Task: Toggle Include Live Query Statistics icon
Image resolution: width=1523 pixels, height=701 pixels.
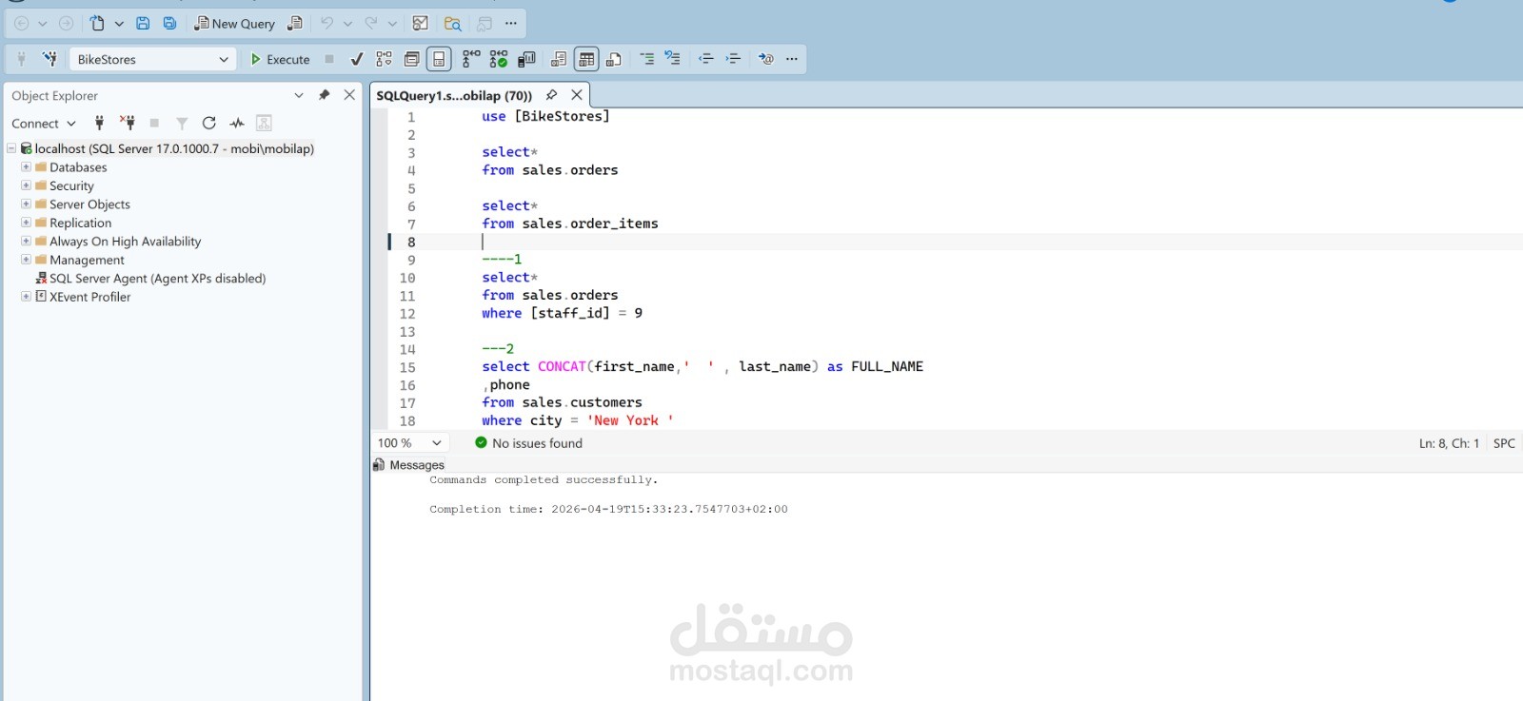Action: point(498,59)
